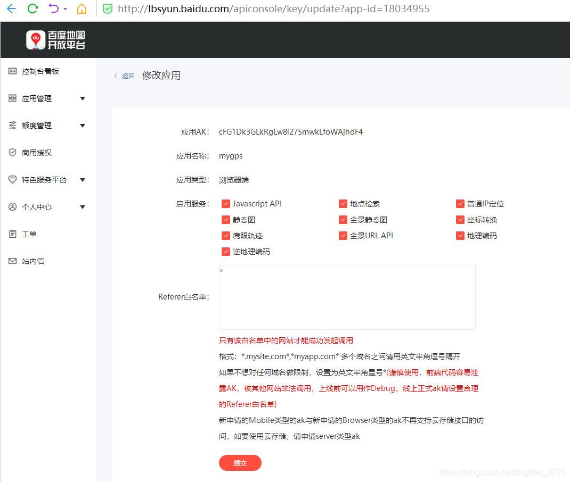
Task: Click the 个人中心 user icon
Action: click(12, 206)
